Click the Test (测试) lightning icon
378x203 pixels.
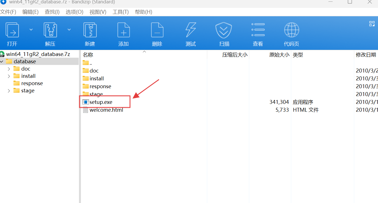coord(191,30)
